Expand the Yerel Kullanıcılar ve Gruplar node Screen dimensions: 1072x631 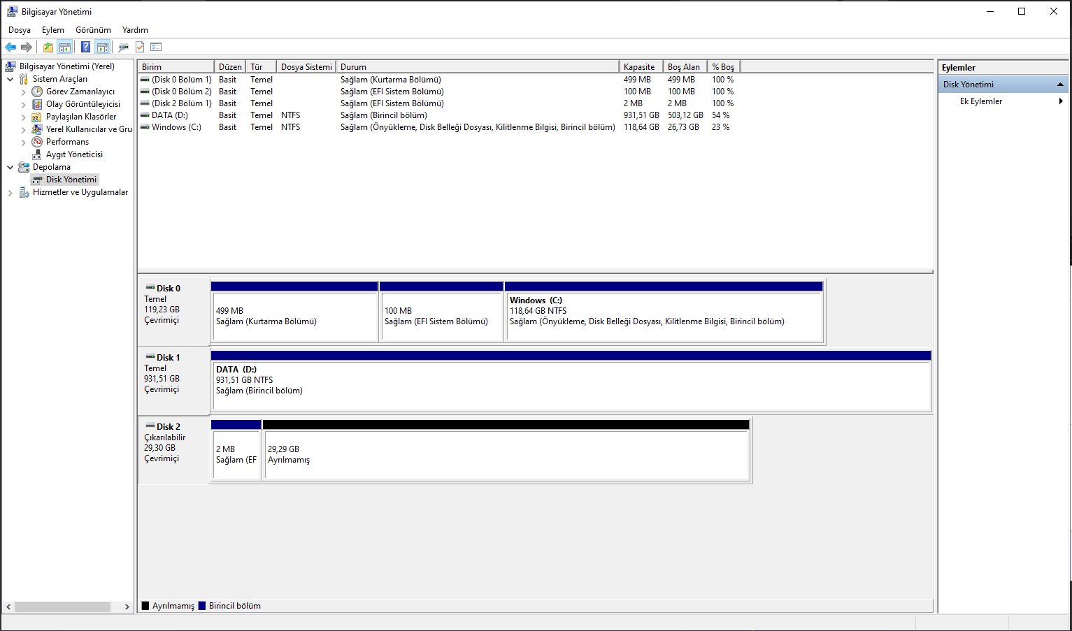click(24, 129)
